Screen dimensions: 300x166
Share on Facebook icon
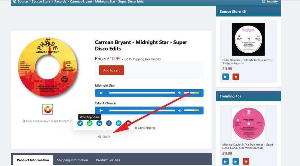(x=109, y=123)
